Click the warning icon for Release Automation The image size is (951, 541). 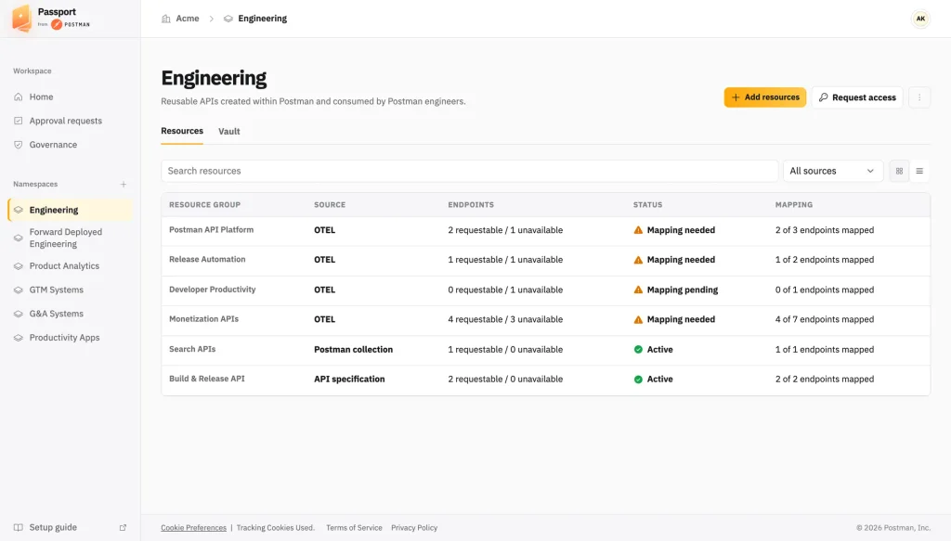[638, 260]
